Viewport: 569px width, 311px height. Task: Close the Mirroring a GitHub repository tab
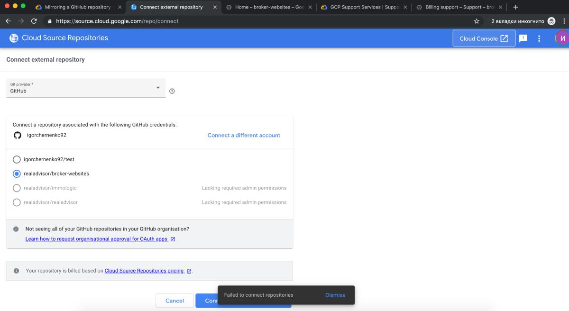tap(119, 8)
